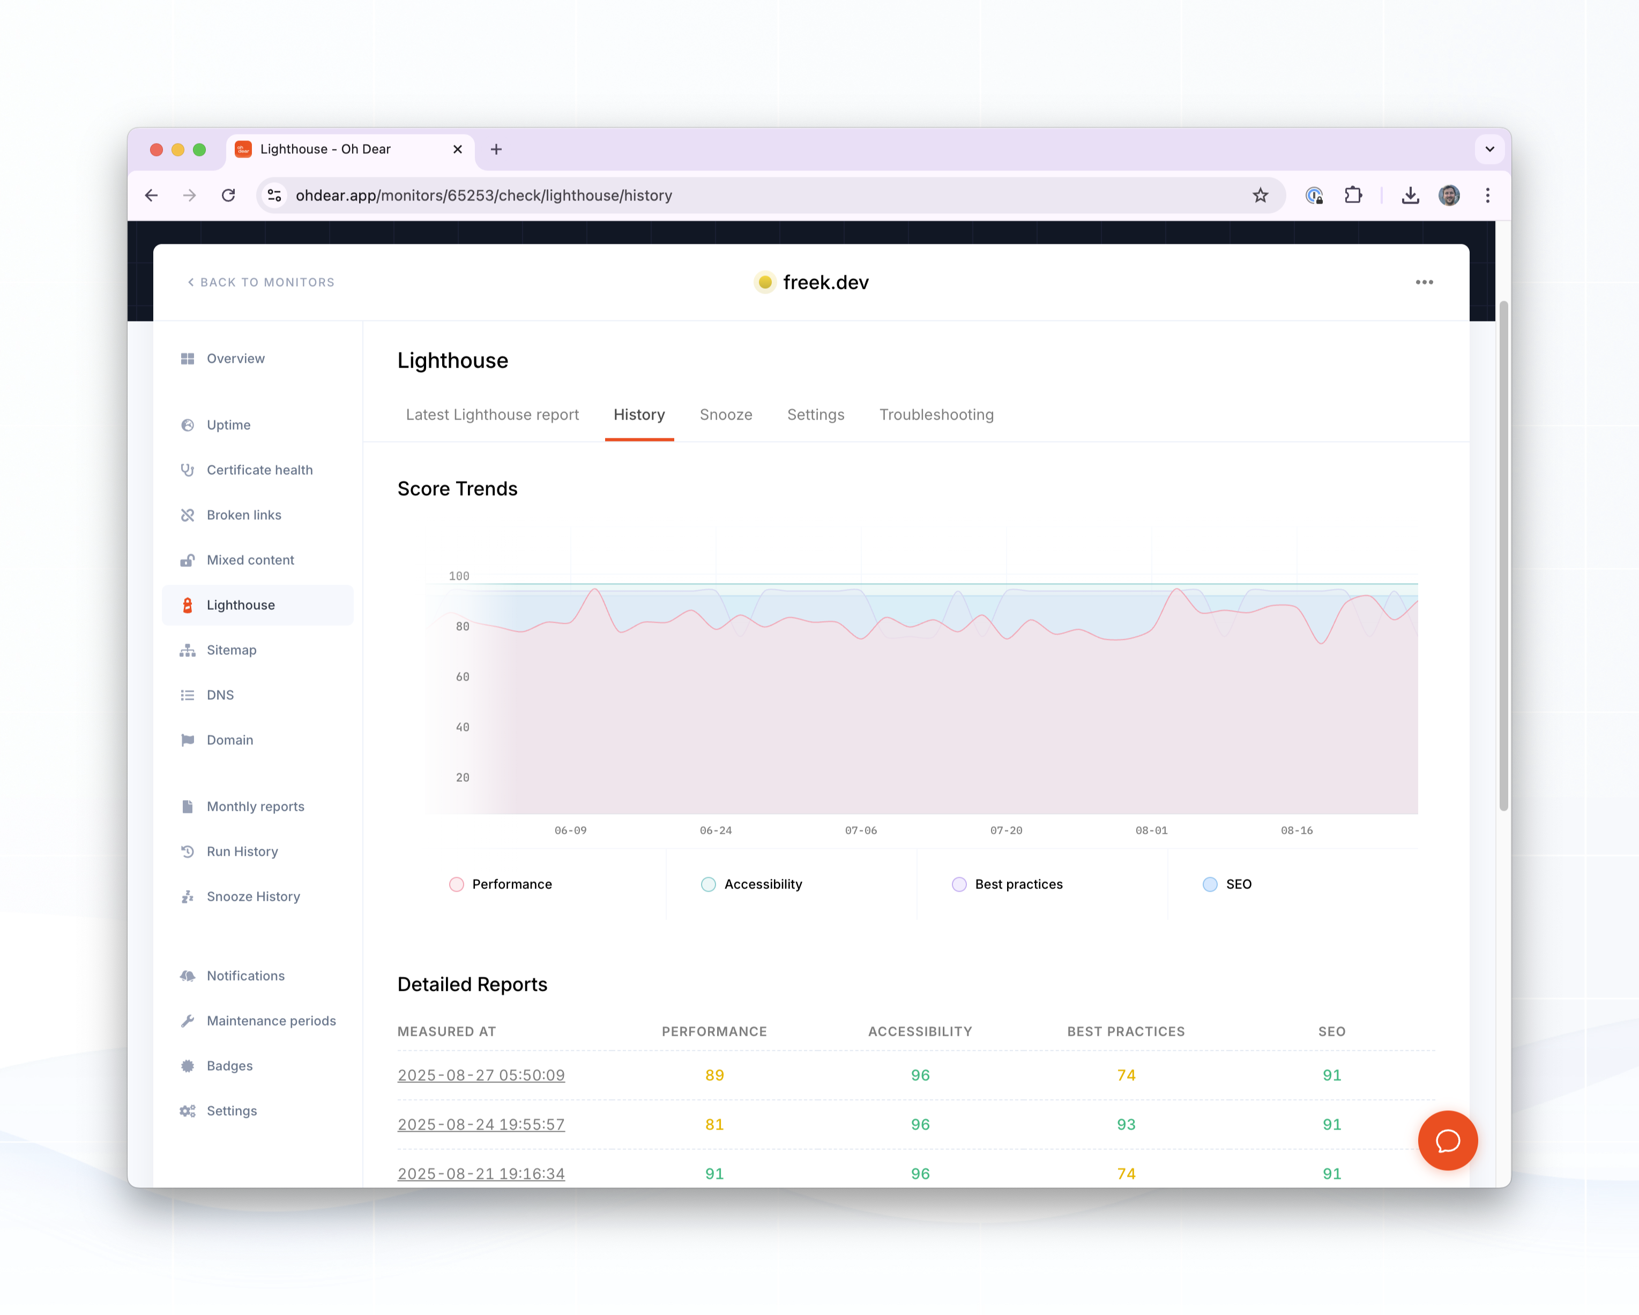Toggle Best practices series in legend
Viewport: 1639px width, 1315px height.
pyautogui.click(x=1018, y=884)
